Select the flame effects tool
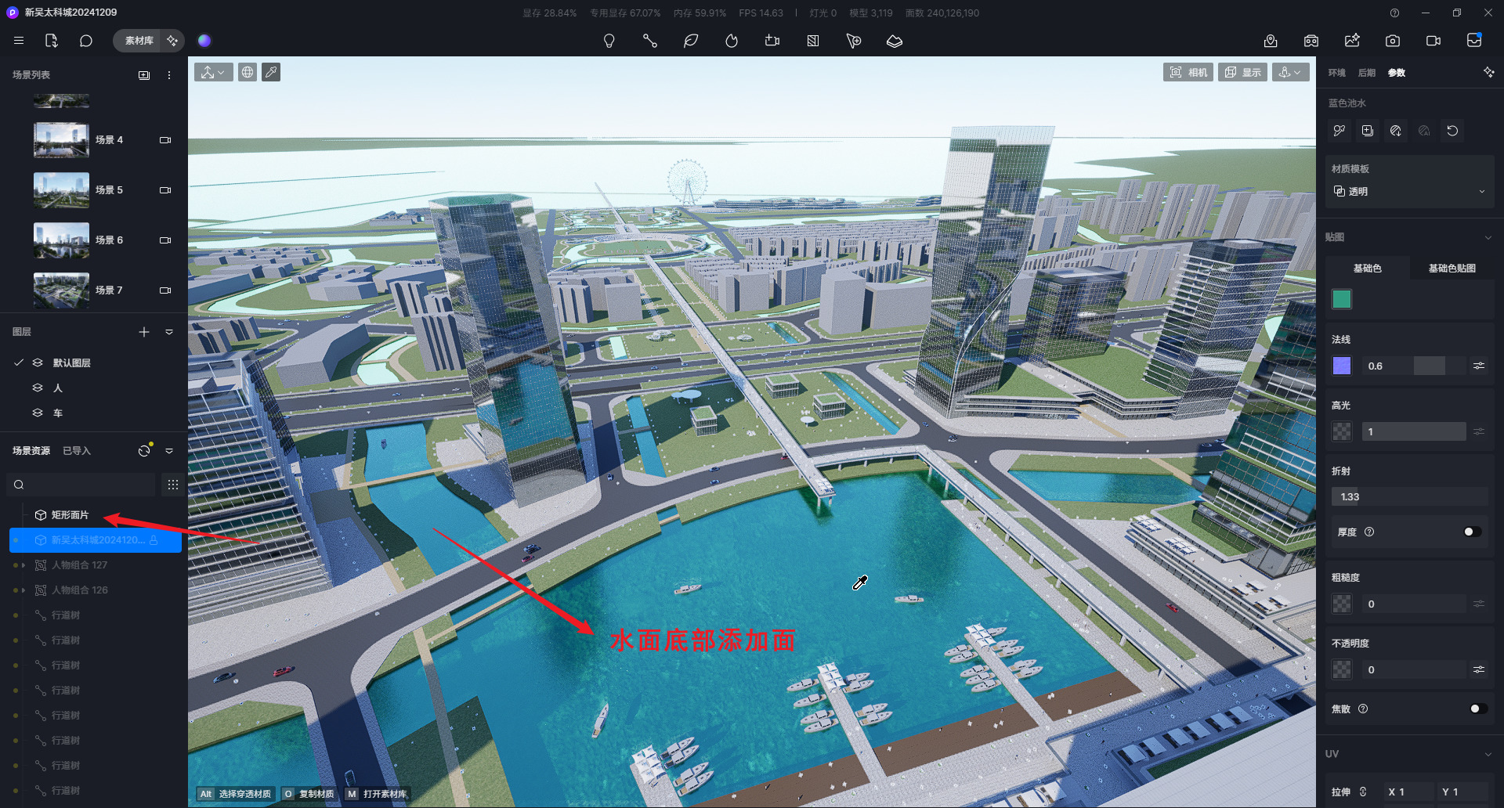Viewport: 1504px width, 808px height. (x=731, y=41)
